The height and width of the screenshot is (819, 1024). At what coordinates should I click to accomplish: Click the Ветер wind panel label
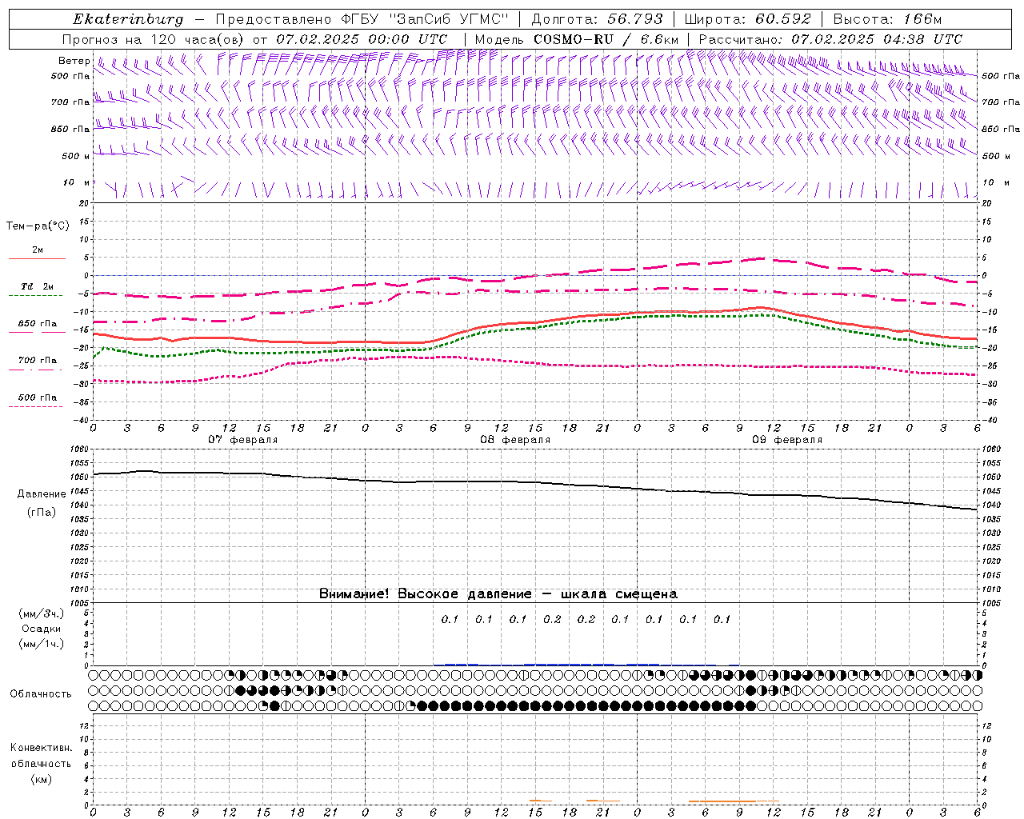[x=74, y=61]
